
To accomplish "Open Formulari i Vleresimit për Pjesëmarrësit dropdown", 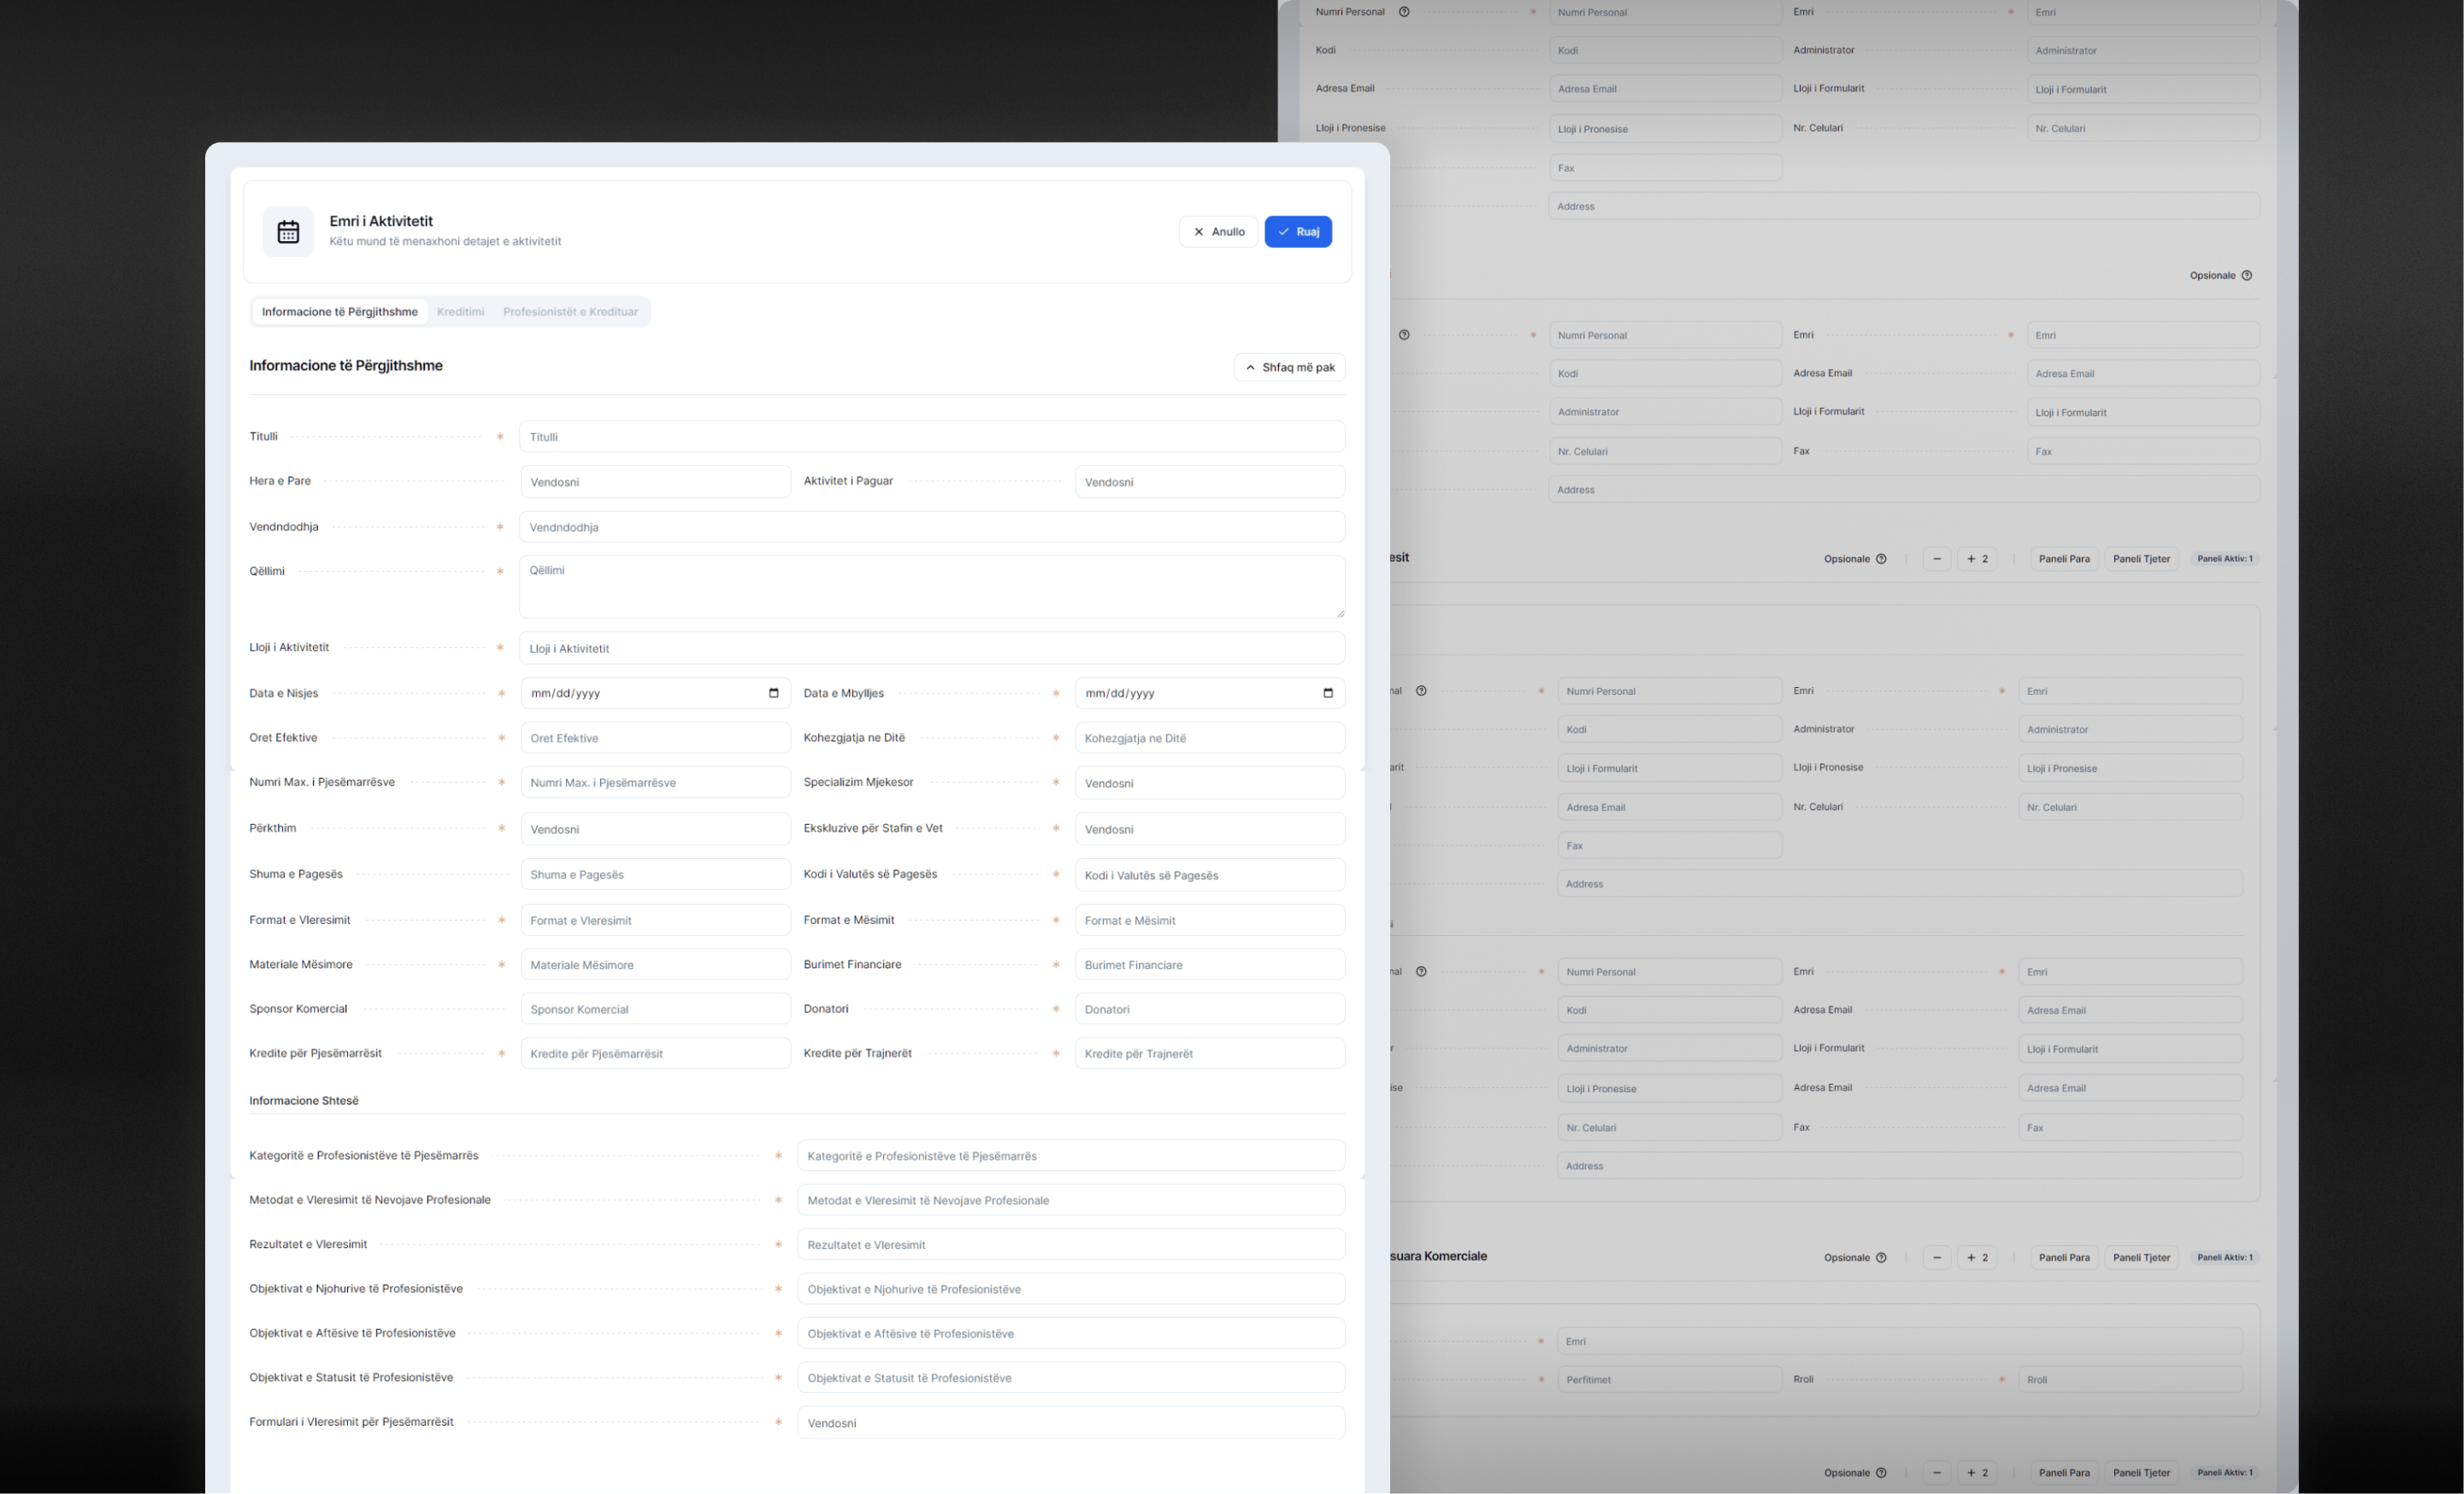I will 1070,1423.
